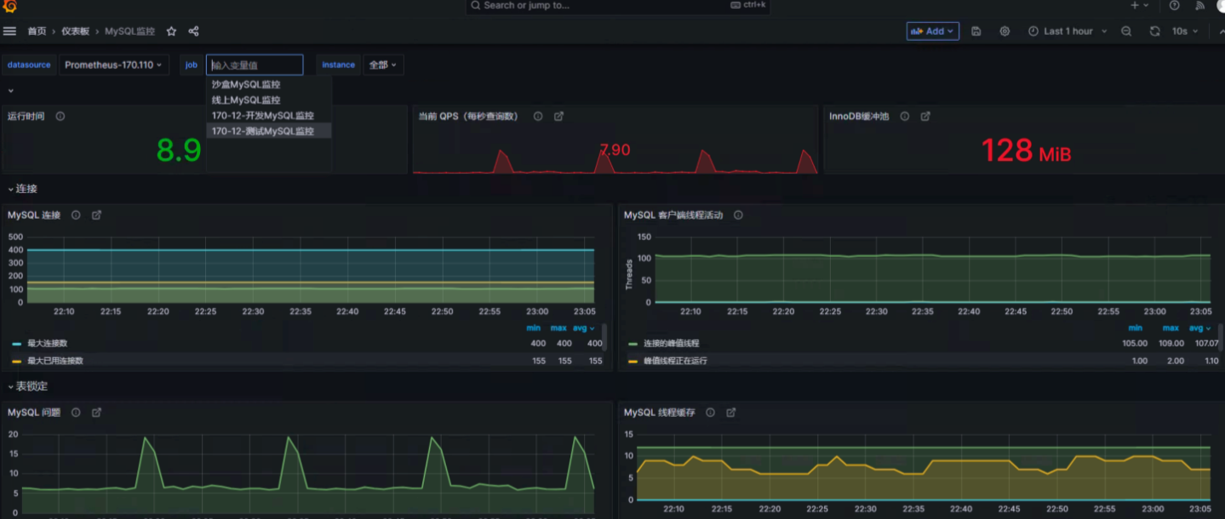Sort 客户端线程活动 legend by max

coord(1171,328)
